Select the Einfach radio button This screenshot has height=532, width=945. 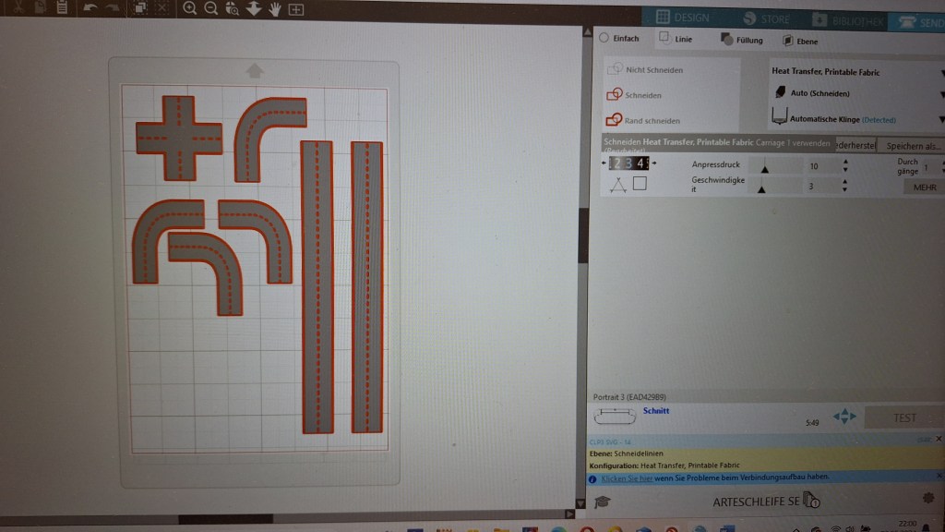click(604, 39)
